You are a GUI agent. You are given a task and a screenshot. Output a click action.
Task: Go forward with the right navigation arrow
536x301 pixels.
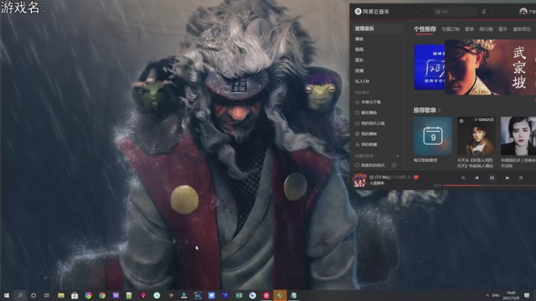[x=426, y=11]
